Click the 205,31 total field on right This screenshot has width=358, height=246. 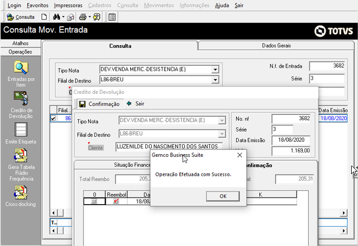pyautogui.click(x=294, y=179)
